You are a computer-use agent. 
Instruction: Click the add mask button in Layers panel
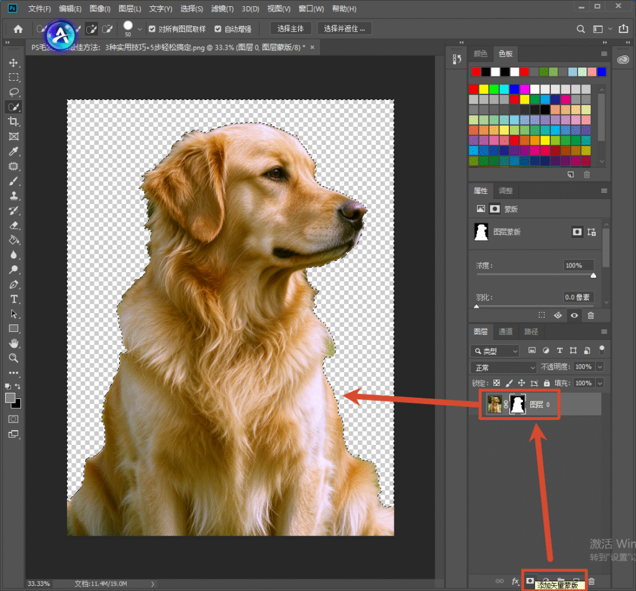[530, 581]
